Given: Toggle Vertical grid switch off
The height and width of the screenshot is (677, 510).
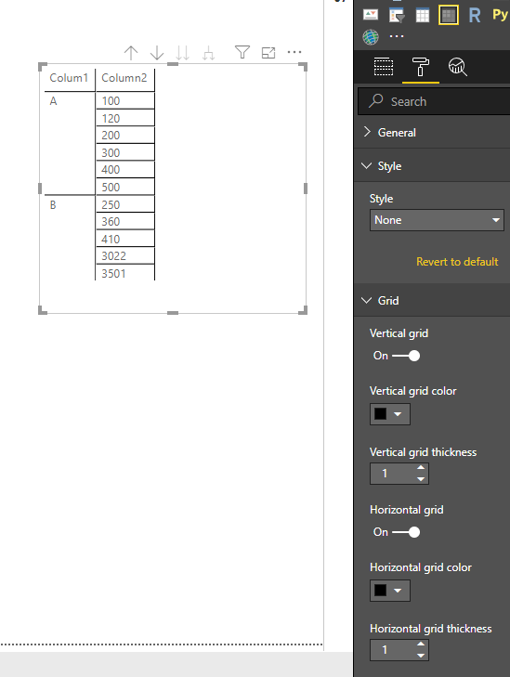Looking at the screenshot, I should [406, 356].
